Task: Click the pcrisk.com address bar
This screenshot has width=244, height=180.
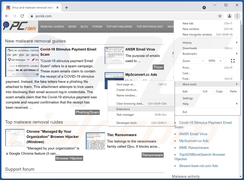Action: 124,16
